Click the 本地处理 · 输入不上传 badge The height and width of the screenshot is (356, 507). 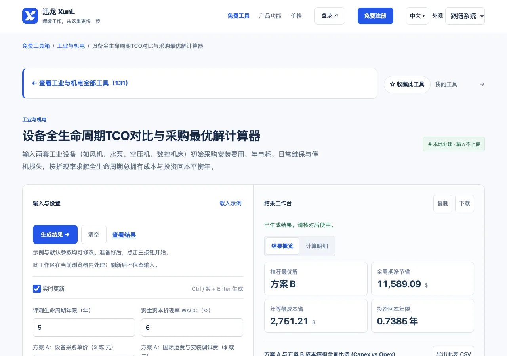[x=454, y=144]
